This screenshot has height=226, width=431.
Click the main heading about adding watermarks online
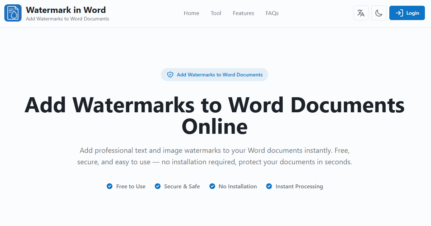pyautogui.click(x=214, y=116)
